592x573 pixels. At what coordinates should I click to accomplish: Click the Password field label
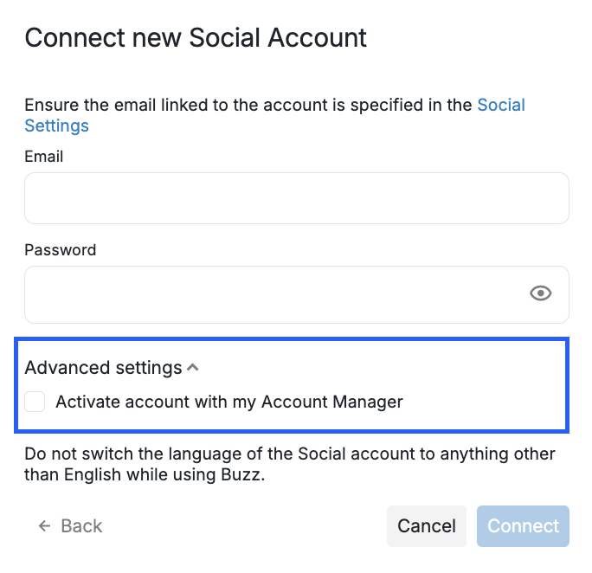pos(61,250)
